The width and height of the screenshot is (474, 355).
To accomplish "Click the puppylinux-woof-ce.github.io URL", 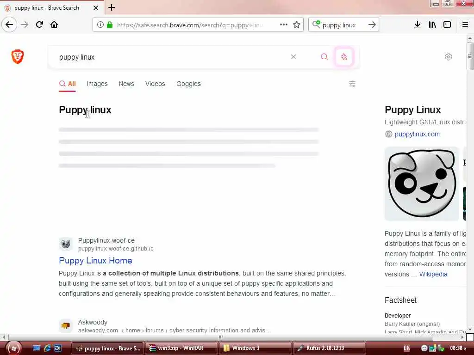I will pyautogui.click(x=116, y=248).
